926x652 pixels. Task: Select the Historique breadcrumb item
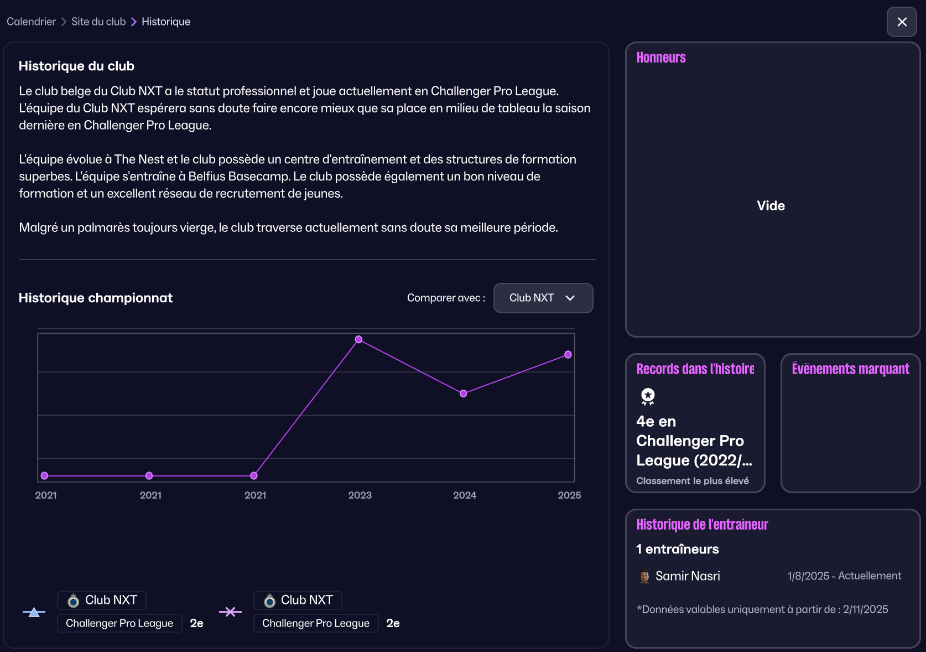(165, 22)
